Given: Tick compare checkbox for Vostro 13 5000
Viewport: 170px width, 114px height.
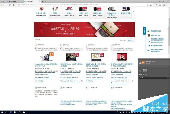Looking at the screenshot, I should (36, 45).
